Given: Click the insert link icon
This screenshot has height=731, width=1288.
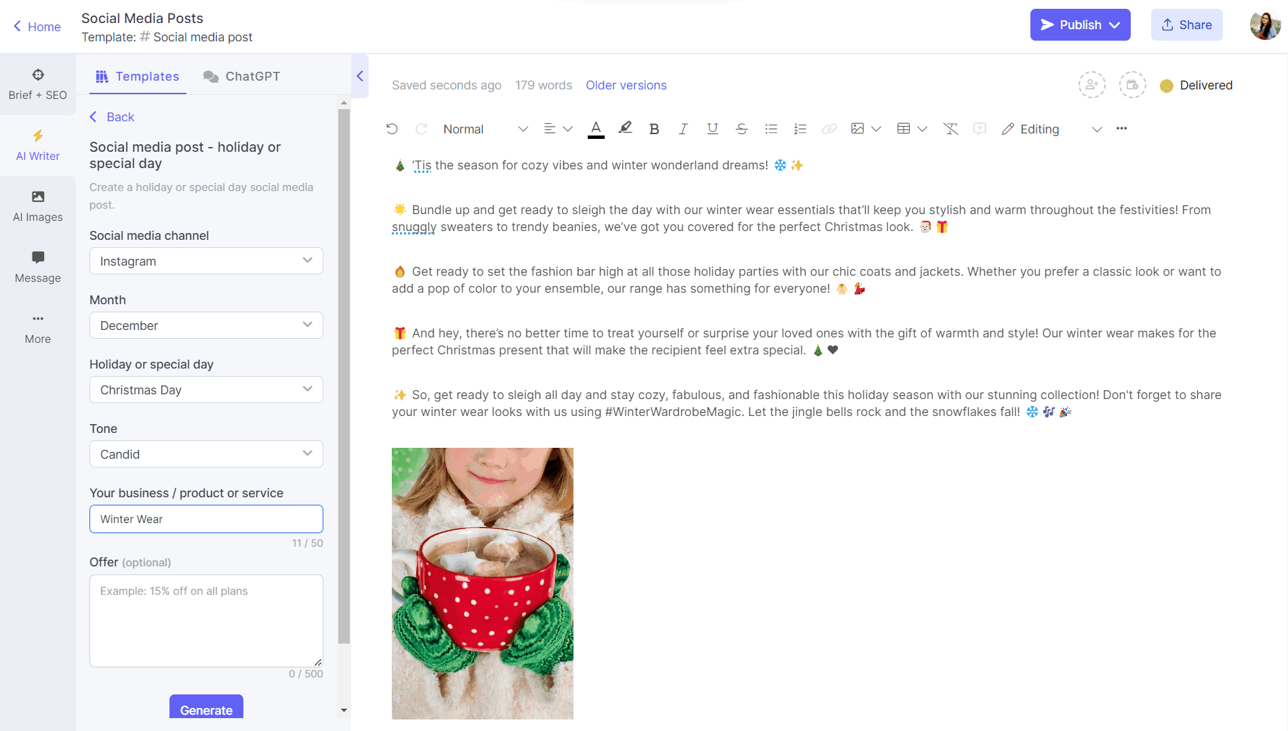Looking at the screenshot, I should click(x=829, y=129).
